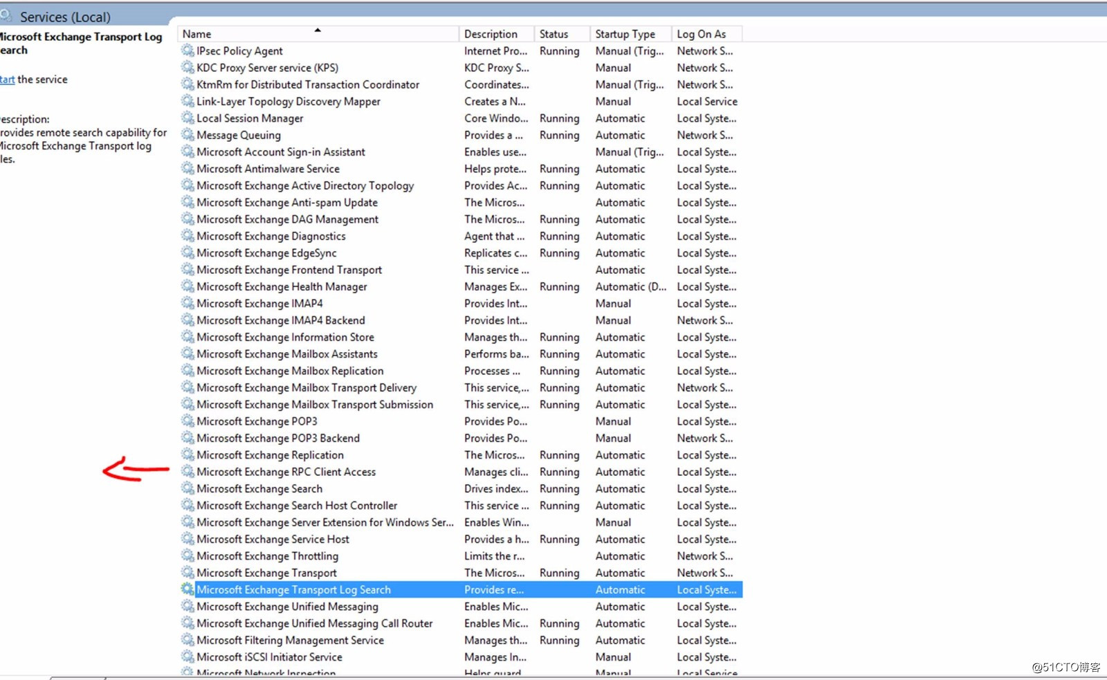Select Microsoft Account Sign-in Assistant row
The image size is (1107, 680).
tap(461, 151)
